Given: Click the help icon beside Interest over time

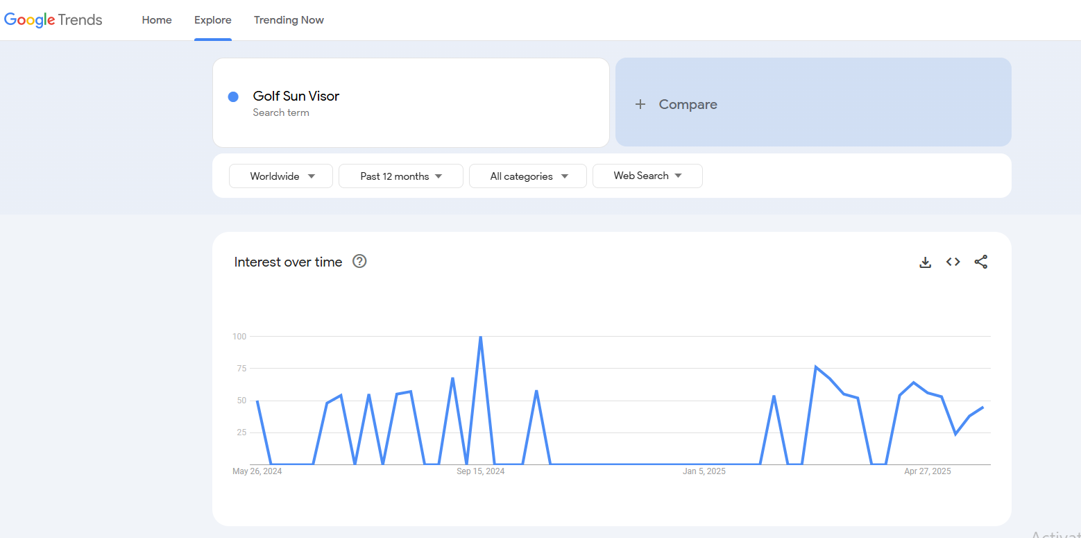Looking at the screenshot, I should (x=359, y=261).
